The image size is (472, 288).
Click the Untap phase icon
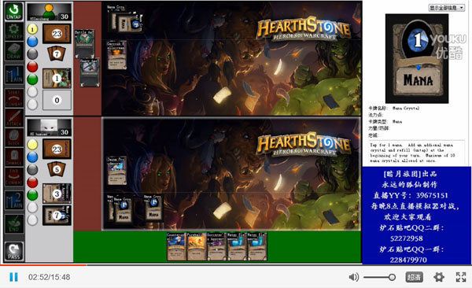coord(14,12)
